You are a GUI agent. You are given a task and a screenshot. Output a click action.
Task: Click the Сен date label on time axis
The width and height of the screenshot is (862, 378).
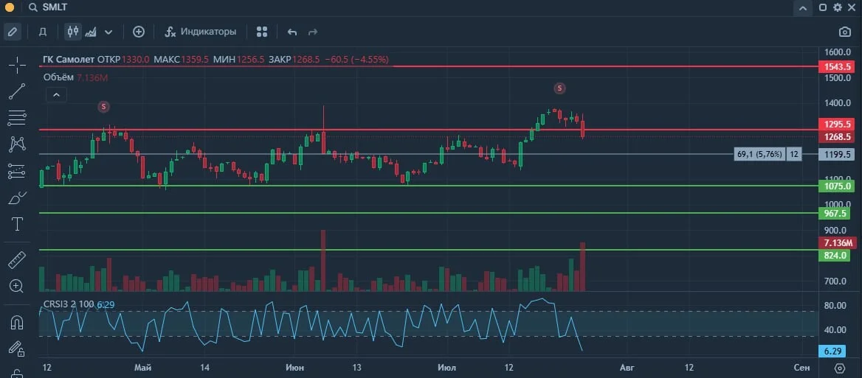point(801,367)
